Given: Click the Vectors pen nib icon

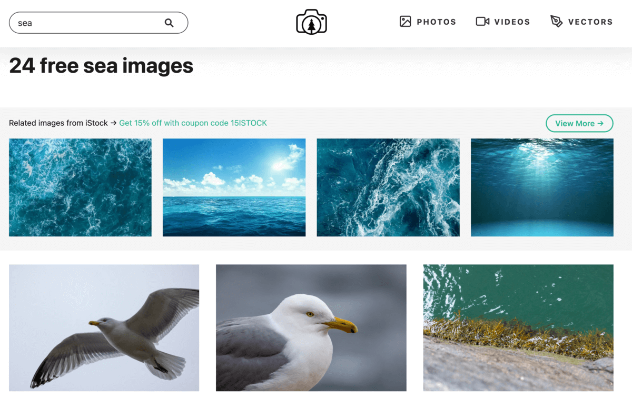Looking at the screenshot, I should tap(556, 22).
